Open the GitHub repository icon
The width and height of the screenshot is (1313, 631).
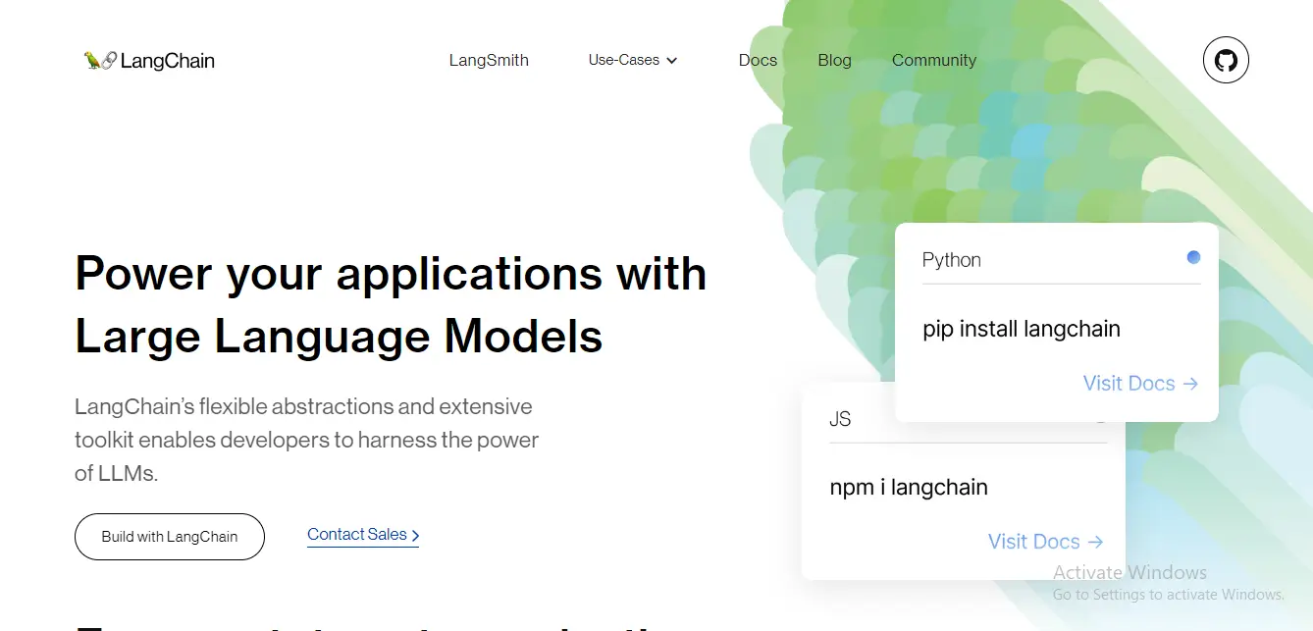(1226, 60)
